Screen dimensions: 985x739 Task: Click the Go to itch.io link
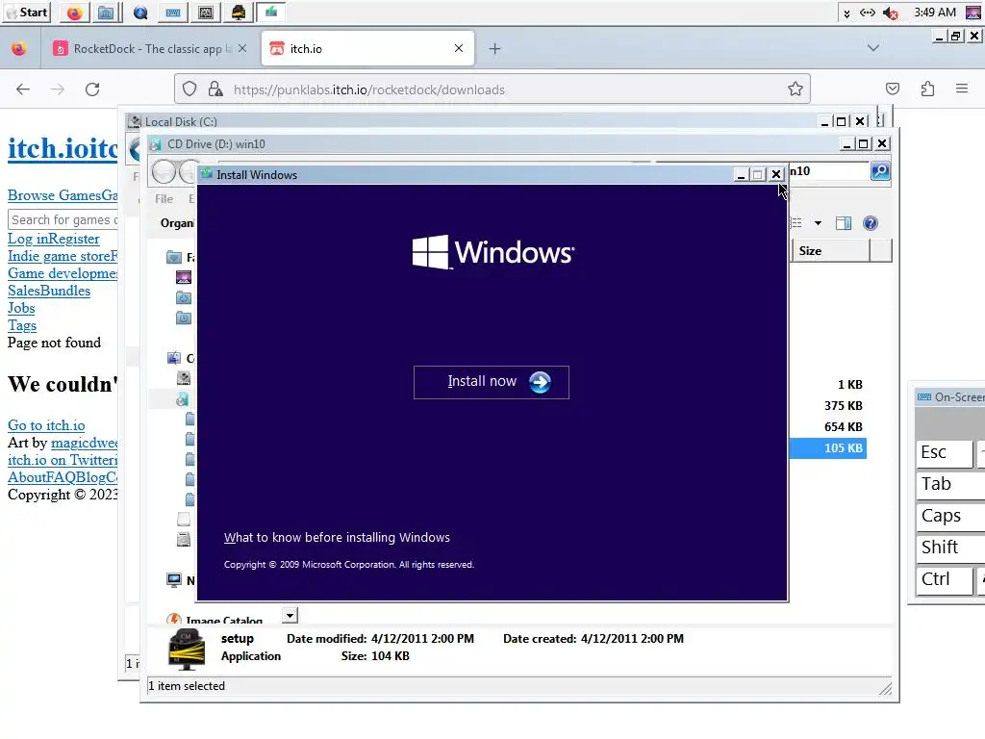tap(46, 425)
